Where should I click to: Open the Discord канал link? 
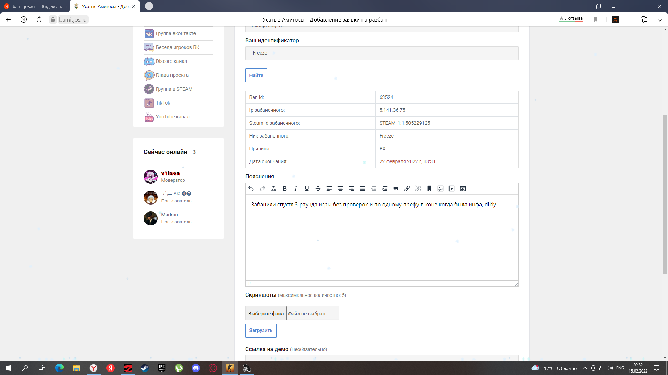tap(171, 61)
